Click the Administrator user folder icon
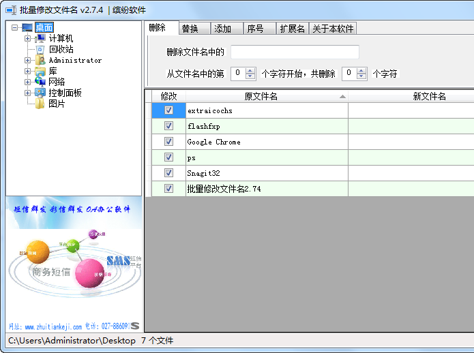Image resolution: width=474 pixels, height=353 pixels. [40, 60]
